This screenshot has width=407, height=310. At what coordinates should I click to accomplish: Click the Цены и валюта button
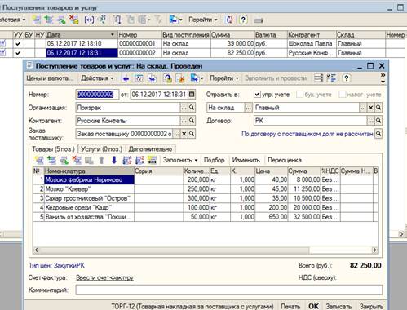tap(50, 78)
